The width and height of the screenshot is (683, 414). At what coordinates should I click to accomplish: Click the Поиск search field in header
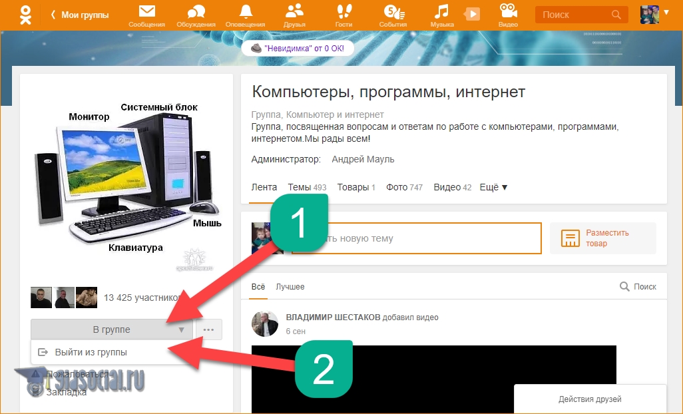click(x=572, y=15)
